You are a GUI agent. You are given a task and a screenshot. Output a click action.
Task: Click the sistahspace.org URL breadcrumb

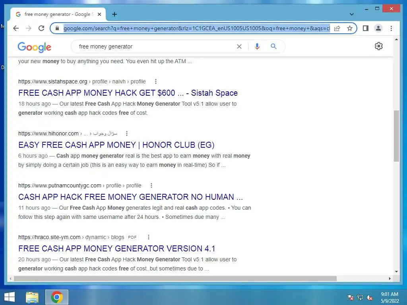[x=82, y=81]
